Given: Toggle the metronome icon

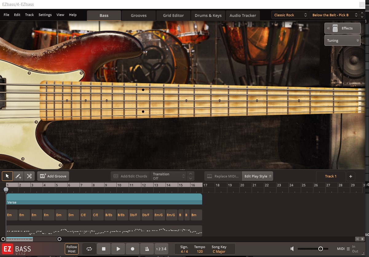Looking at the screenshot, I should pyautogui.click(x=147, y=249).
